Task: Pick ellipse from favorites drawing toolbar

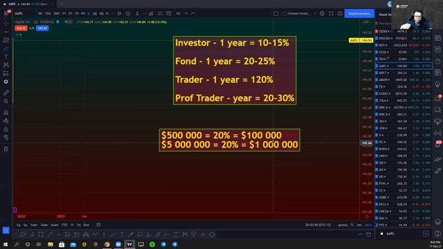Action: click(x=212, y=234)
